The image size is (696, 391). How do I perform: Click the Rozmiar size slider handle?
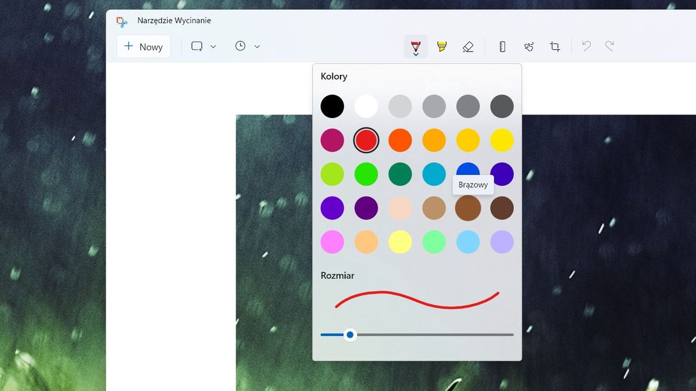pyautogui.click(x=350, y=334)
